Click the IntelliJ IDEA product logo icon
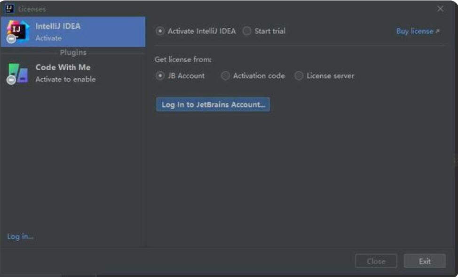Image resolution: width=458 pixels, height=277 pixels. pyautogui.click(x=17, y=32)
